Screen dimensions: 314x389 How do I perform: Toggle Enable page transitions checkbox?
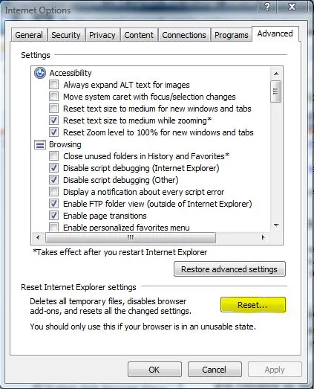point(53,216)
